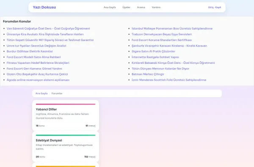Click Ana Sayfa in the breadcrumb
Screen dimensions: 254x167
pos(41,93)
